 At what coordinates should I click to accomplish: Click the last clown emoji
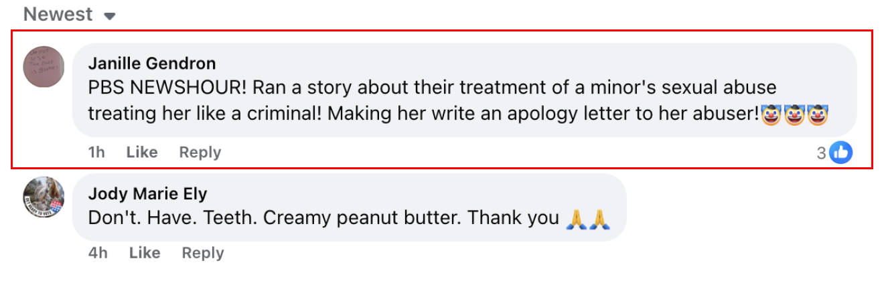click(x=818, y=114)
